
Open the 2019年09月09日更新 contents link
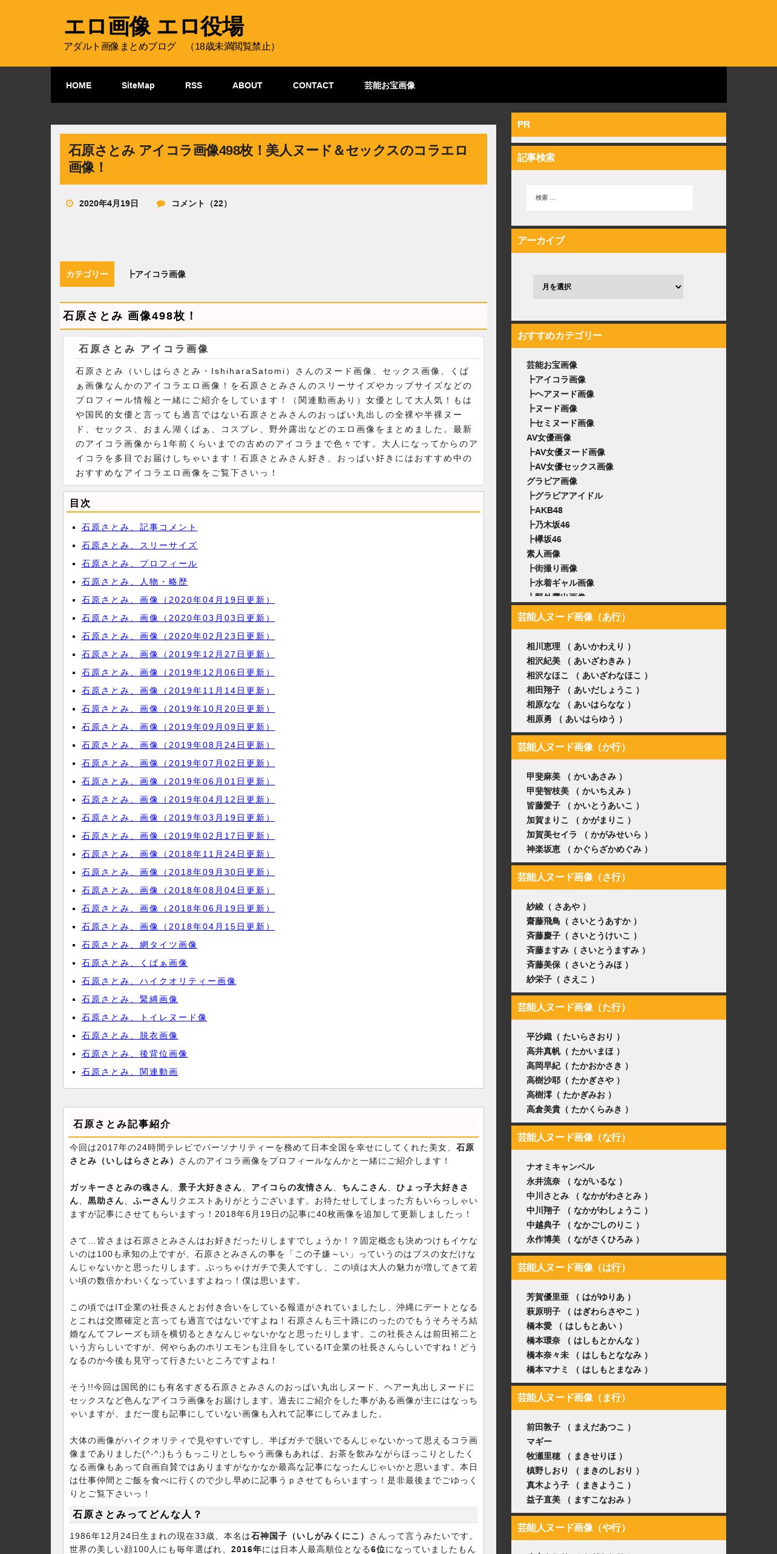point(178,727)
